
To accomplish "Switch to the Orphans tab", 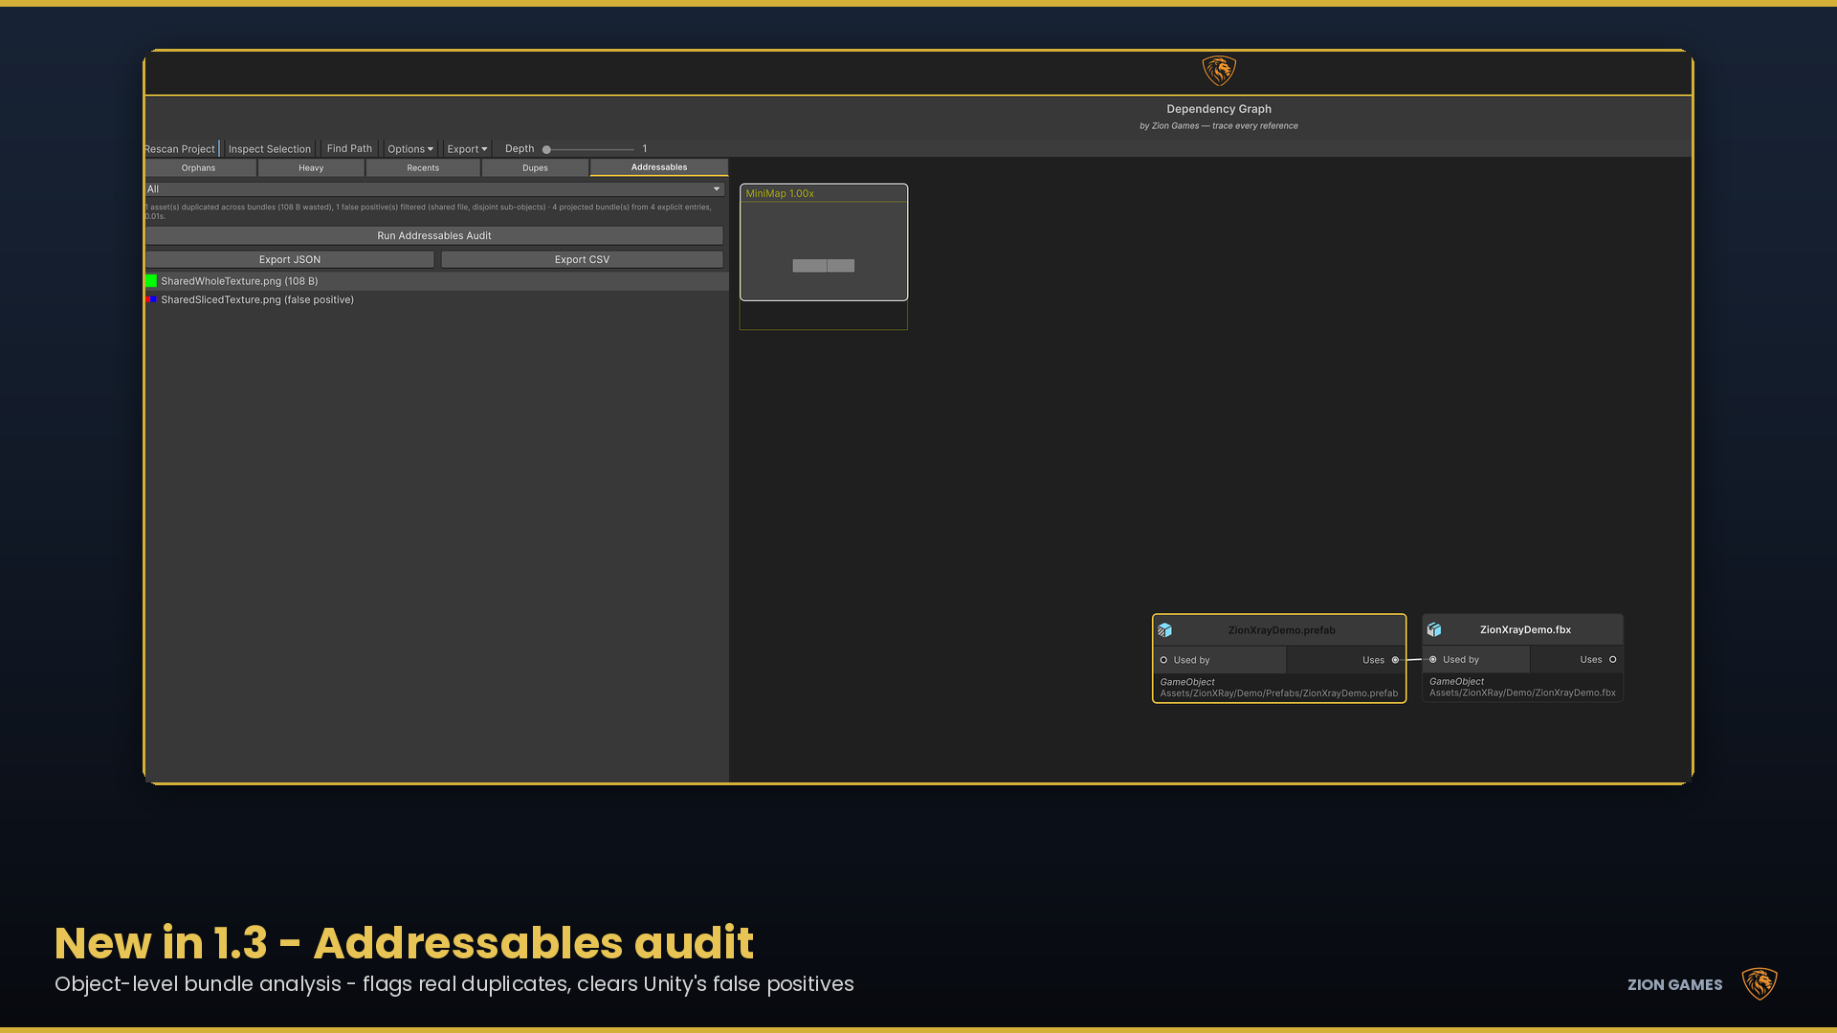I will (x=199, y=168).
